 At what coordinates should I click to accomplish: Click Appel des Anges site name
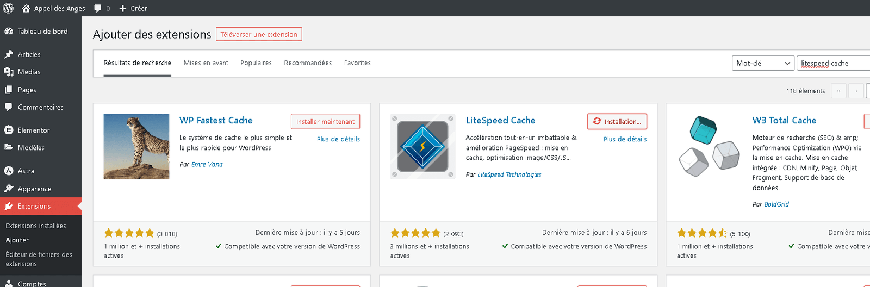click(60, 8)
